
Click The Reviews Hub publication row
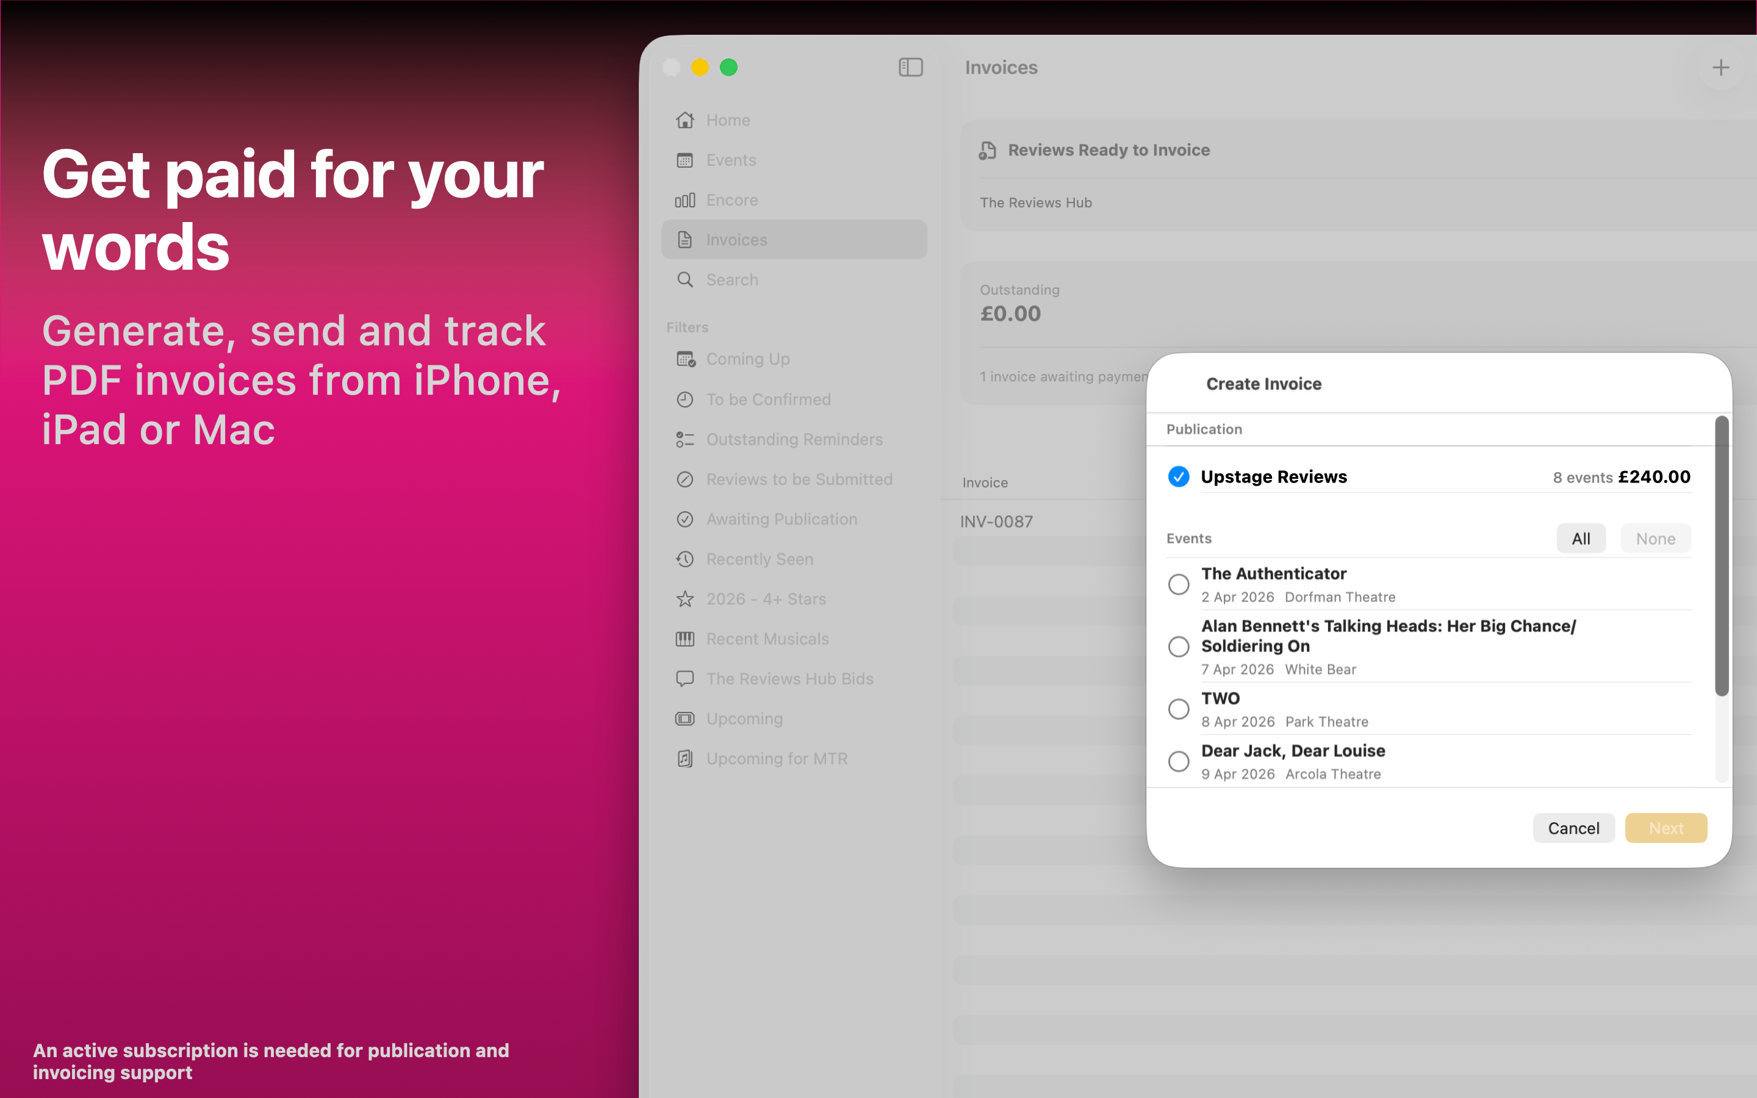point(1035,203)
